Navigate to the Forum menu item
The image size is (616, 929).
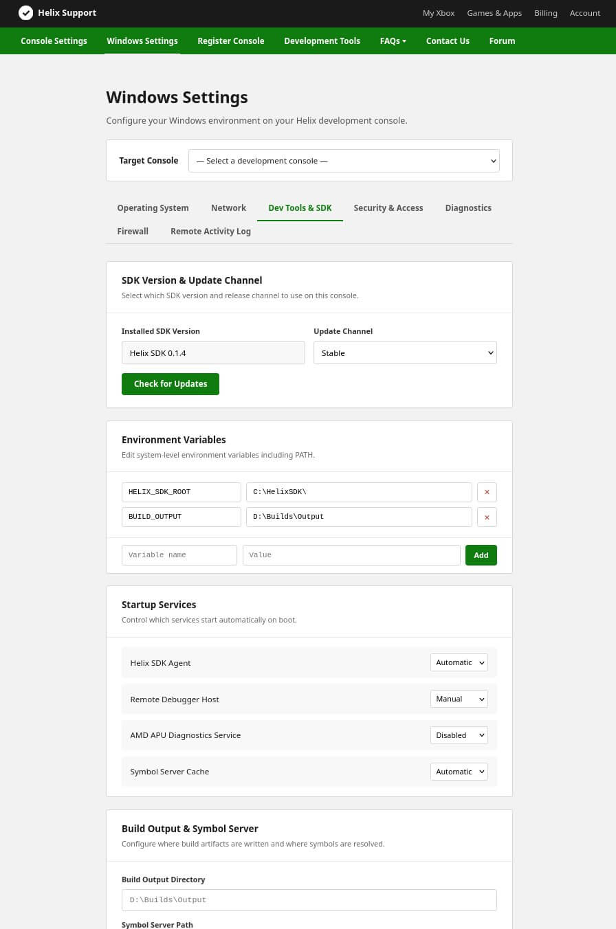click(x=502, y=41)
